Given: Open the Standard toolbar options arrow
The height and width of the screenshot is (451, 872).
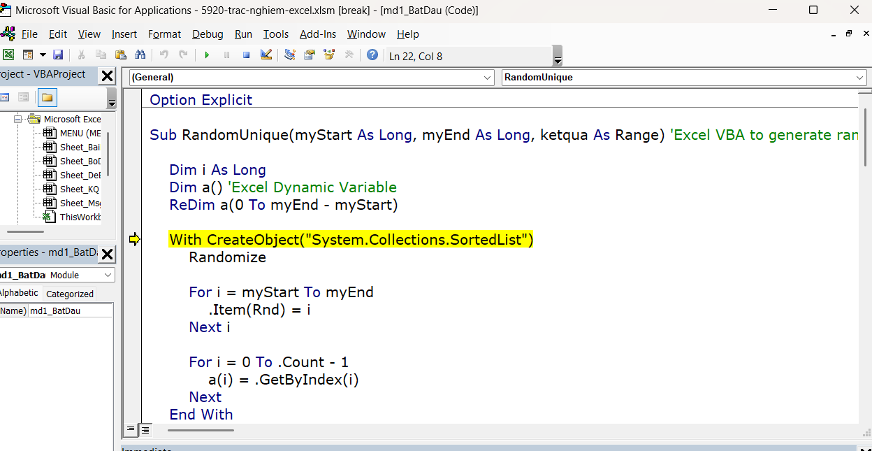Looking at the screenshot, I should coord(557,57).
